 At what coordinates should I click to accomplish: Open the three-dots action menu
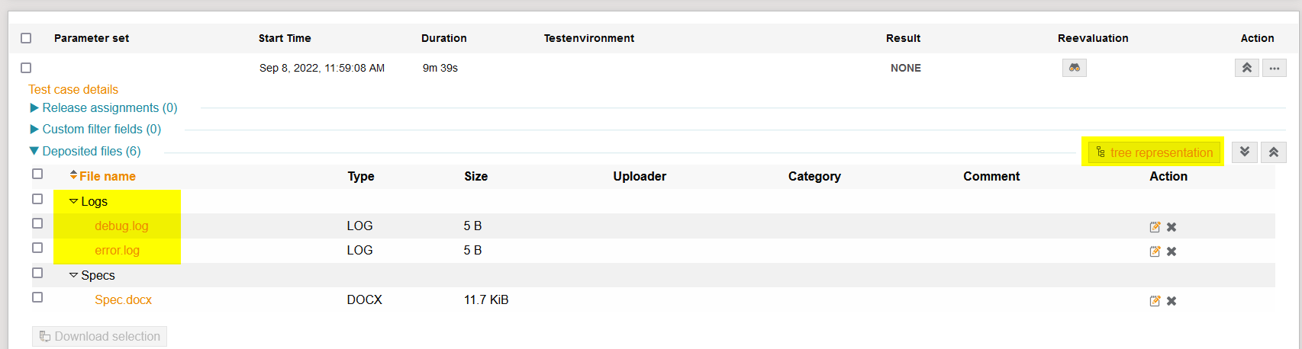pyautogui.click(x=1274, y=68)
